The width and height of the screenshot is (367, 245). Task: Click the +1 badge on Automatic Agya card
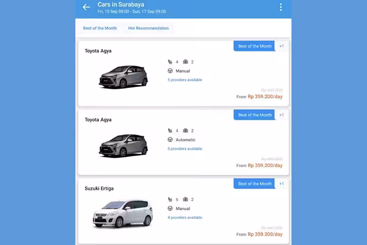tap(281, 115)
